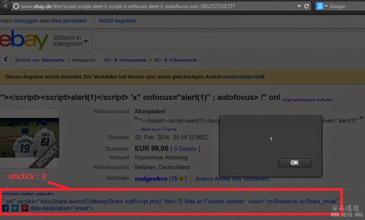Screen dimensions: 365x220
Task: Click the blue back chevron icon
Action: point(6,59)
